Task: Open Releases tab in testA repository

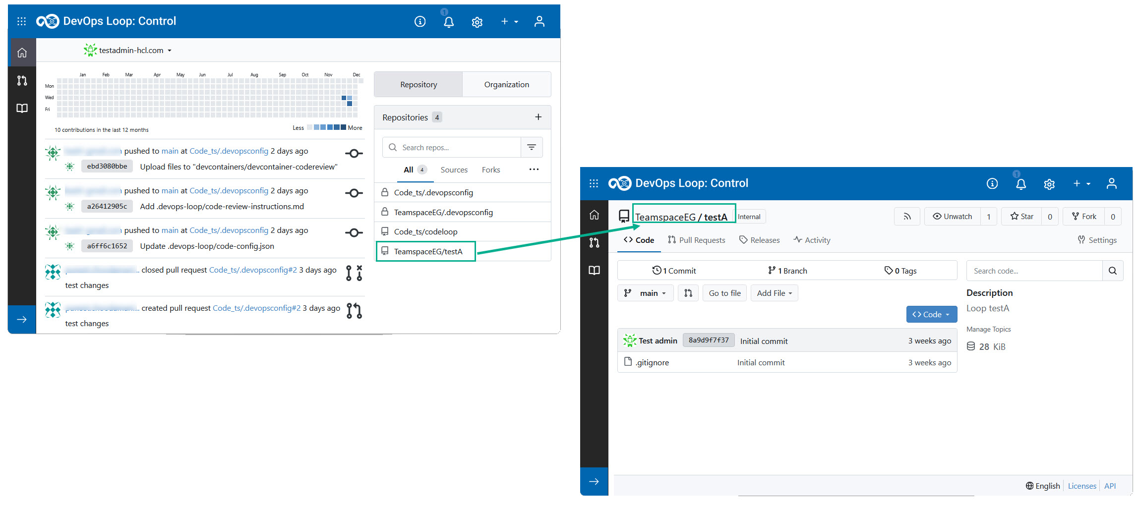Action: pos(759,240)
